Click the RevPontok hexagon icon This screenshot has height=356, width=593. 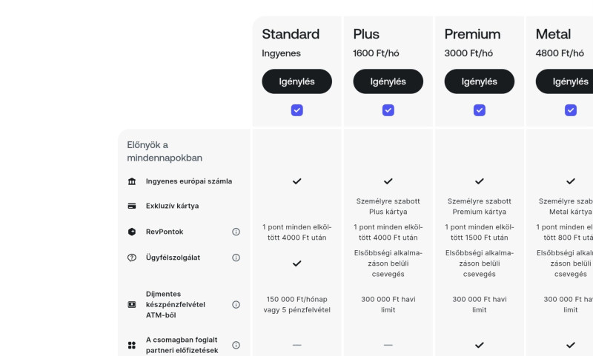132,232
